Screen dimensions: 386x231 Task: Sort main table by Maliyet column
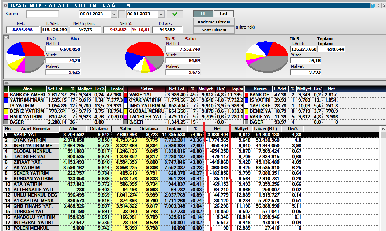coord(241,129)
